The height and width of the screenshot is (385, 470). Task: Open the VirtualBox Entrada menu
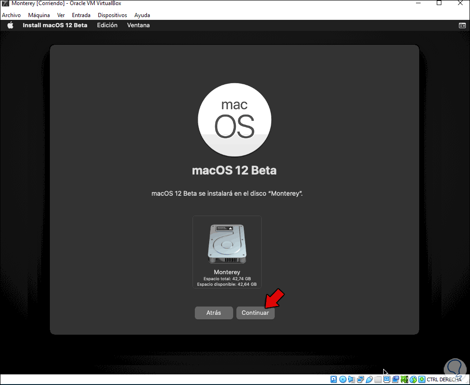[81, 15]
